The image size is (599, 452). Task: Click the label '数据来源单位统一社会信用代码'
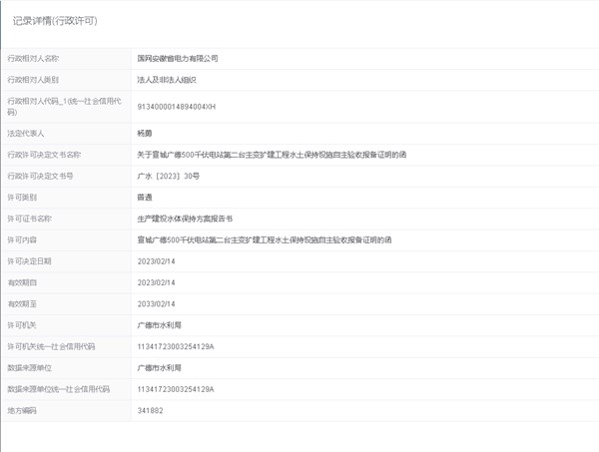(x=59, y=389)
